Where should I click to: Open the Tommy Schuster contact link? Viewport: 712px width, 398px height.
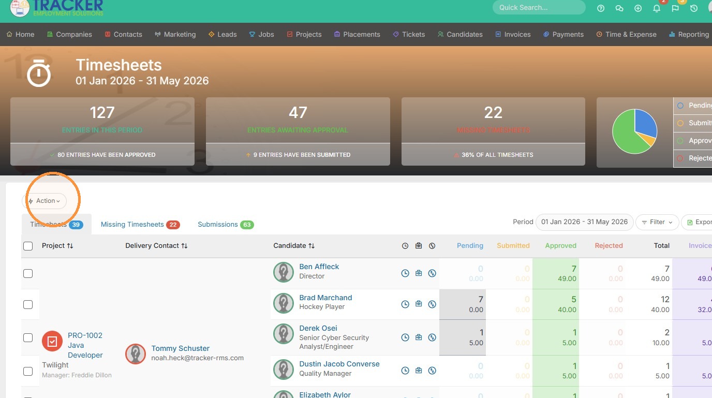[x=181, y=348]
